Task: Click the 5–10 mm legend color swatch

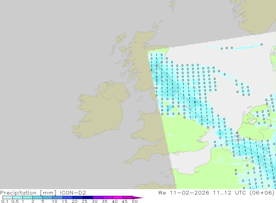Action: click(48, 197)
